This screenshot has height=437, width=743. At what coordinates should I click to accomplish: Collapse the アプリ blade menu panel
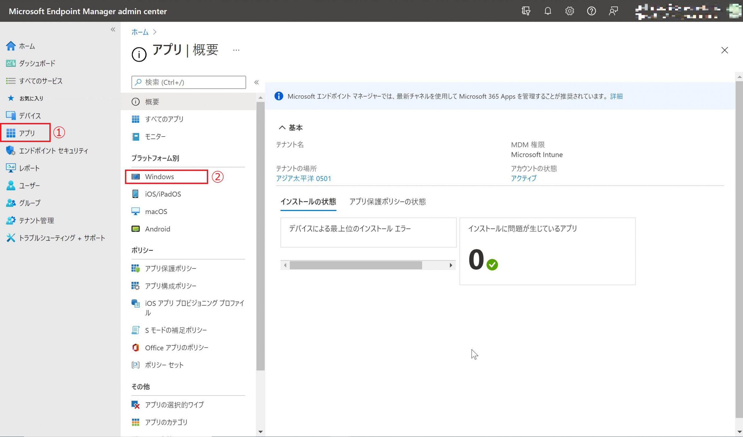257,83
